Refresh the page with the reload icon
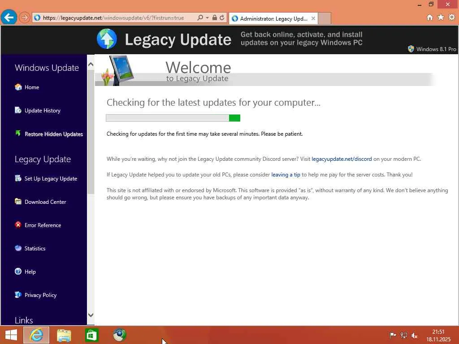Viewport: 459px width, 344px height. [222, 17]
